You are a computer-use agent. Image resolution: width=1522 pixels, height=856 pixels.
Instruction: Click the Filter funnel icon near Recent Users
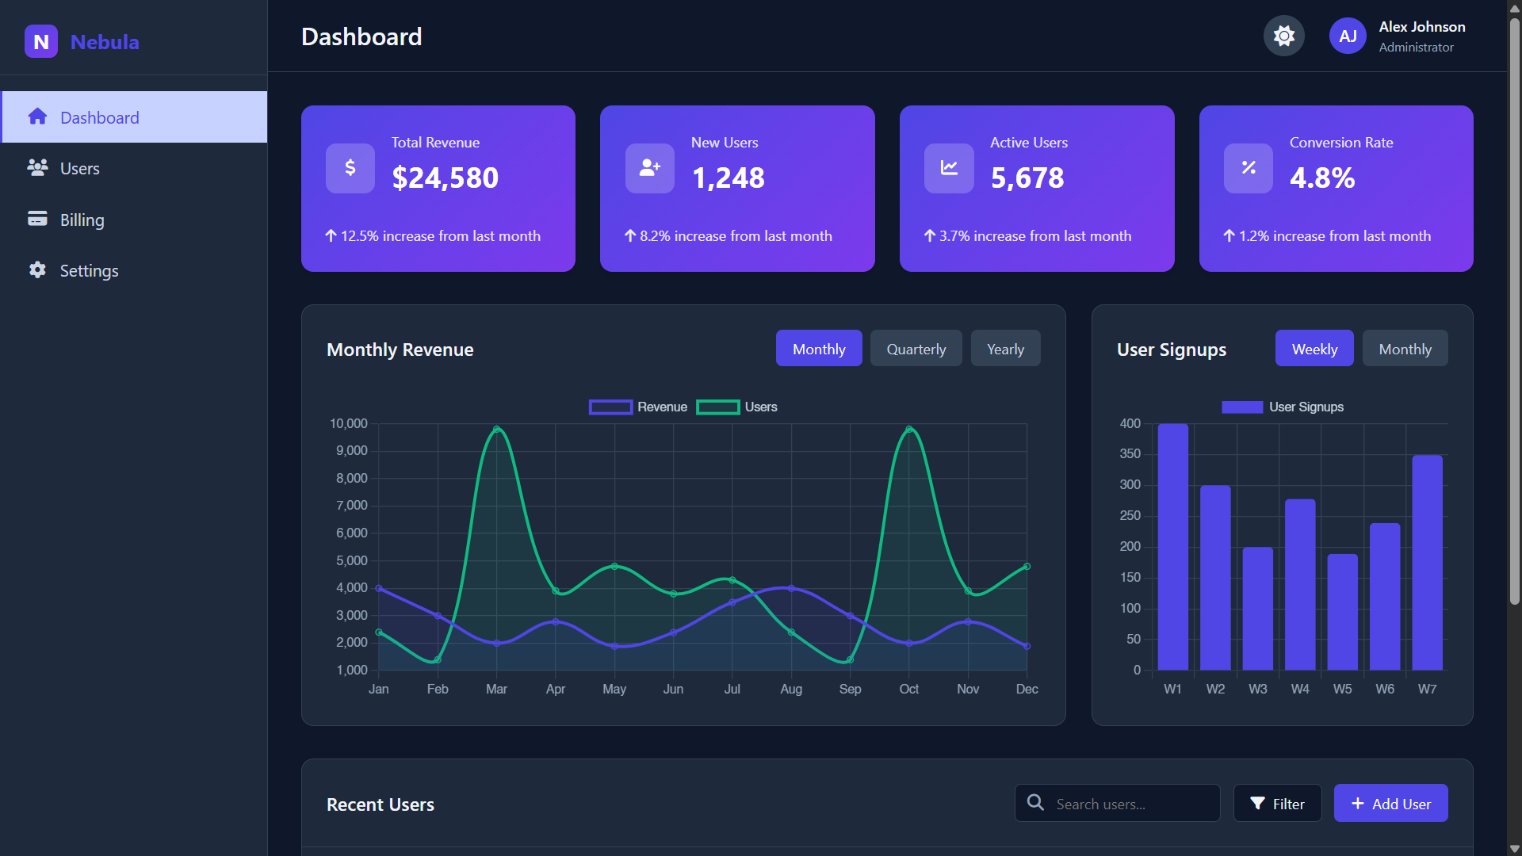click(1258, 803)
